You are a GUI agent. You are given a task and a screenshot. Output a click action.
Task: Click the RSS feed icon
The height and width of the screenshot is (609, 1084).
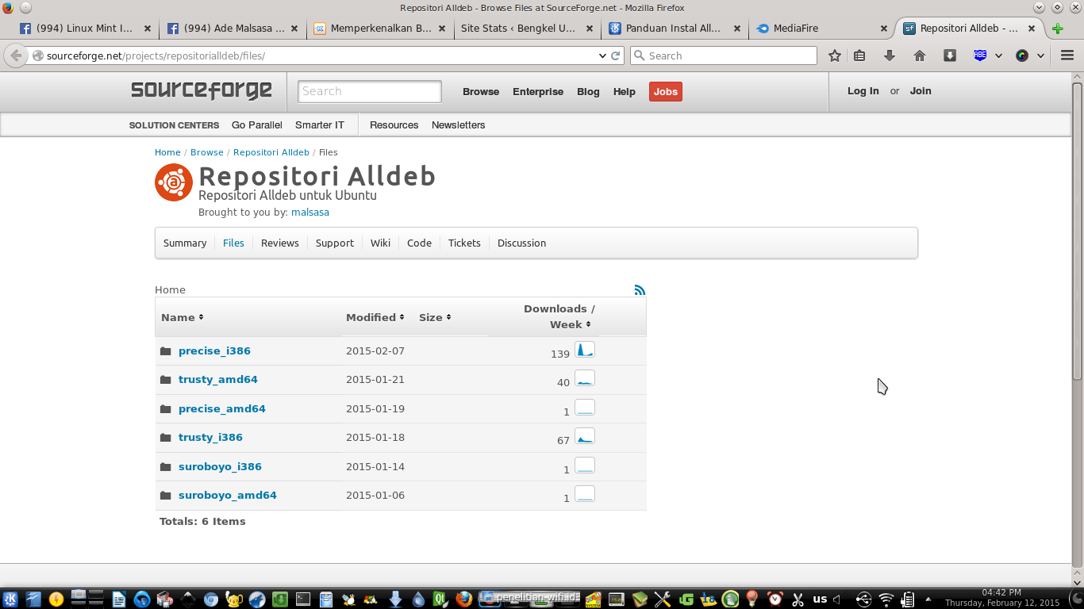click(x=640, y=290)
